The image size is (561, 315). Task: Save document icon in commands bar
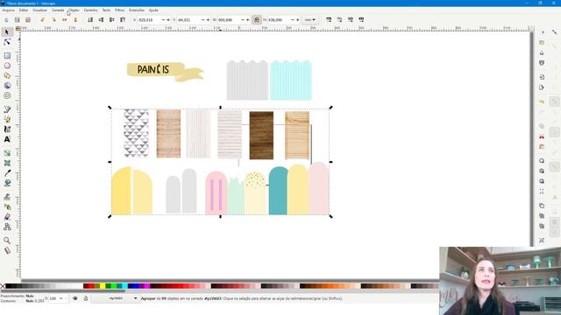click(542, 52)
